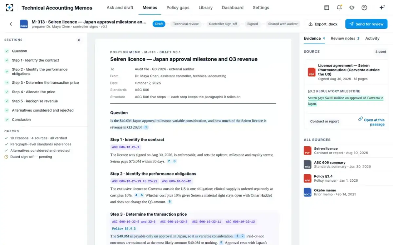Screen dimensions: 393x245
Task: Click the check icon beside Conclusion section
Action: tap(7, 120)
